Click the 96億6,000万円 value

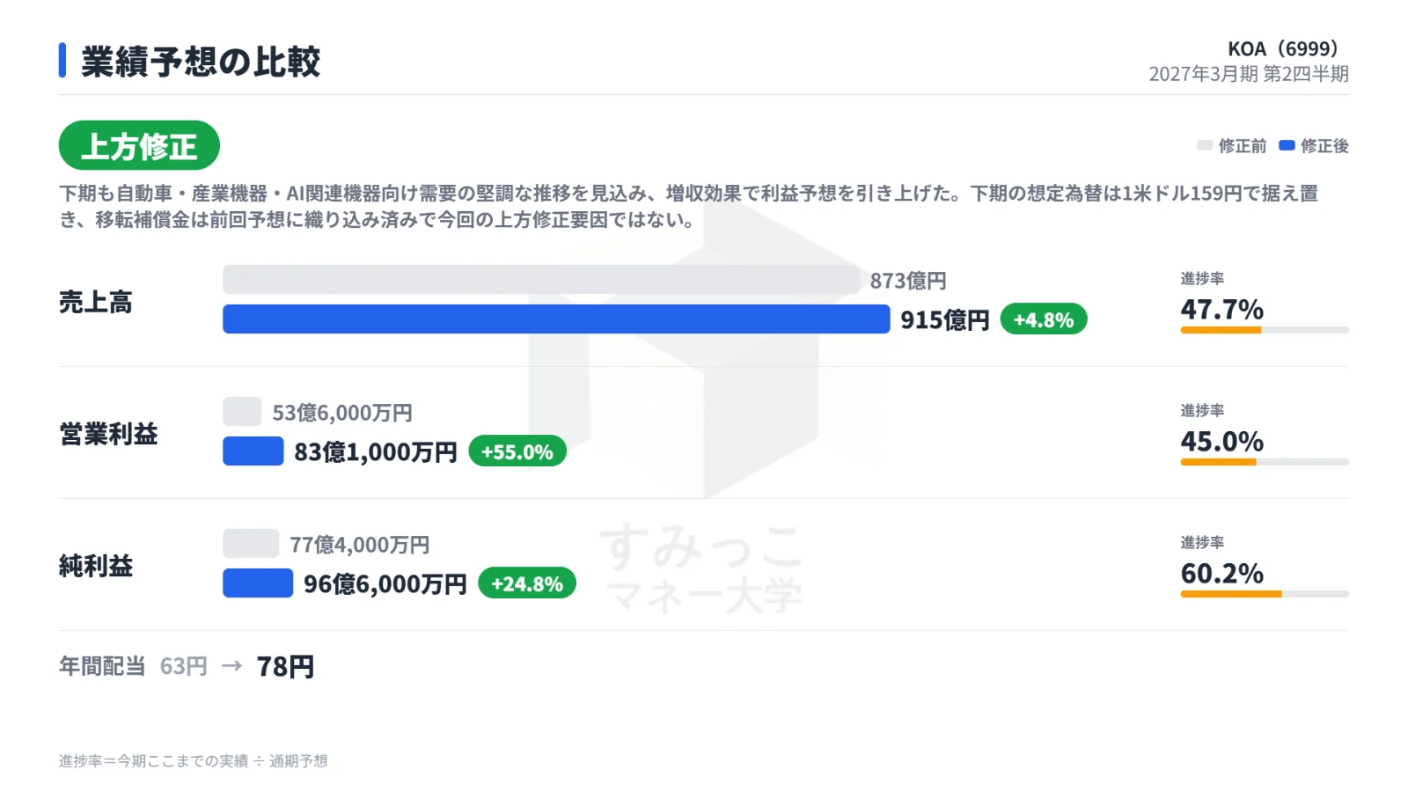(x=385, y=583)
